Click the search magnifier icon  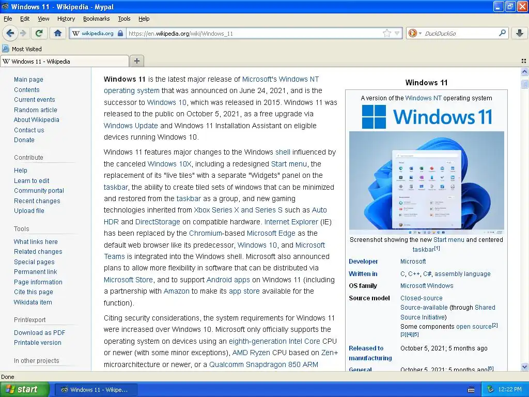(502, 33)
